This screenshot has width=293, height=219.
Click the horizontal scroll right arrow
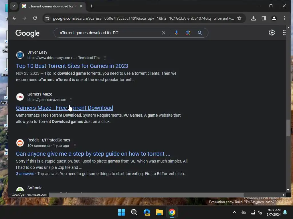284,195
